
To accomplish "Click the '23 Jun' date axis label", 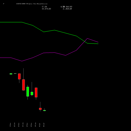I will point(19,125).
